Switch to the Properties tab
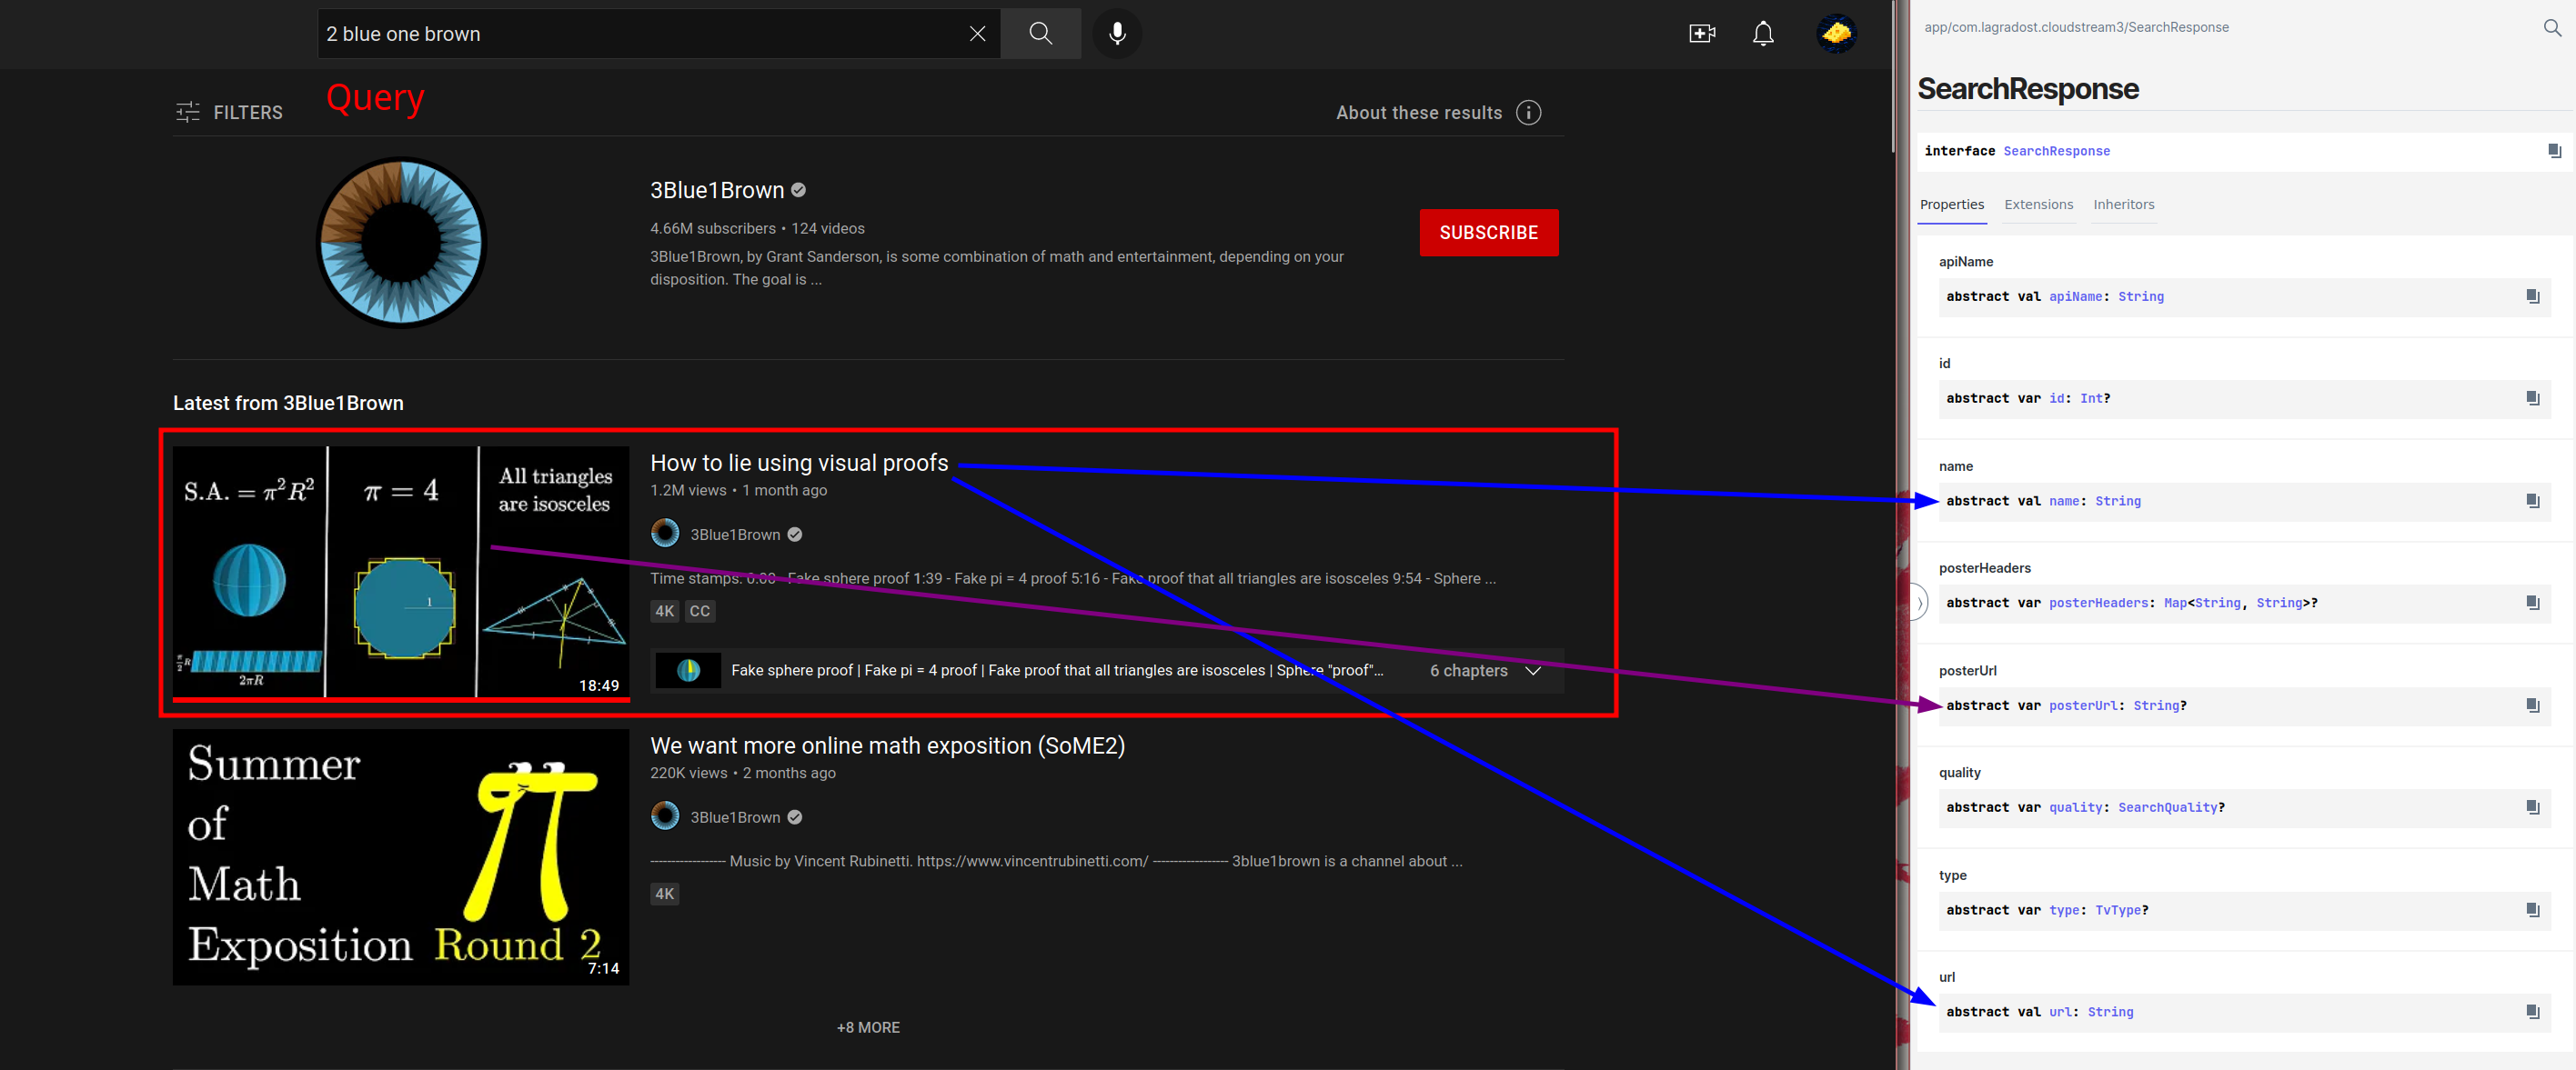This screenshot has width=2576, height=1070. click(1951, 205)
